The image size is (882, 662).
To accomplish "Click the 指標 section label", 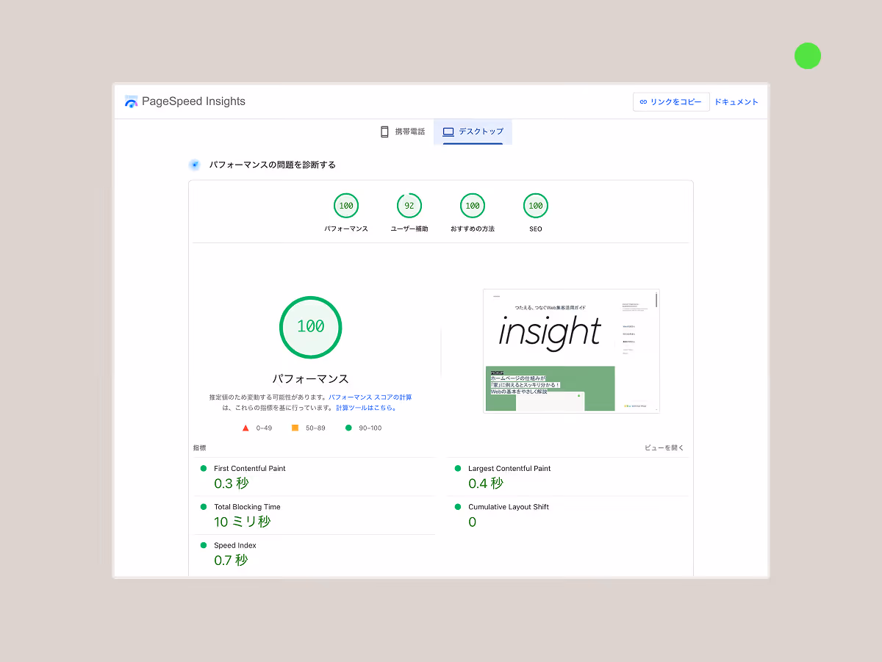I will coord(199,447).
